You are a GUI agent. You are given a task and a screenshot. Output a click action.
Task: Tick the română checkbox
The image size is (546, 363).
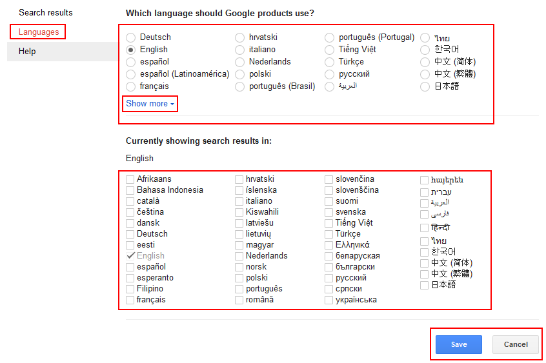tap(239, 300)
